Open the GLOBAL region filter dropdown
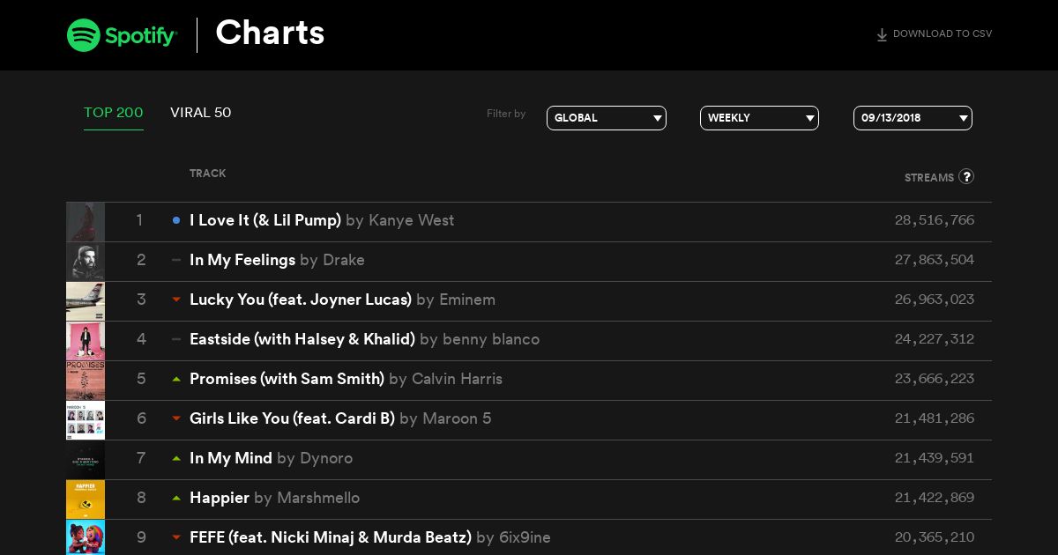Viewport: 1058px width, 555px height. click(607, 118)
